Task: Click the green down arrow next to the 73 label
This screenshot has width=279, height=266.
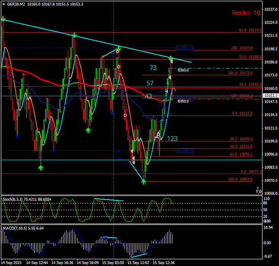Action: (171, 58)
